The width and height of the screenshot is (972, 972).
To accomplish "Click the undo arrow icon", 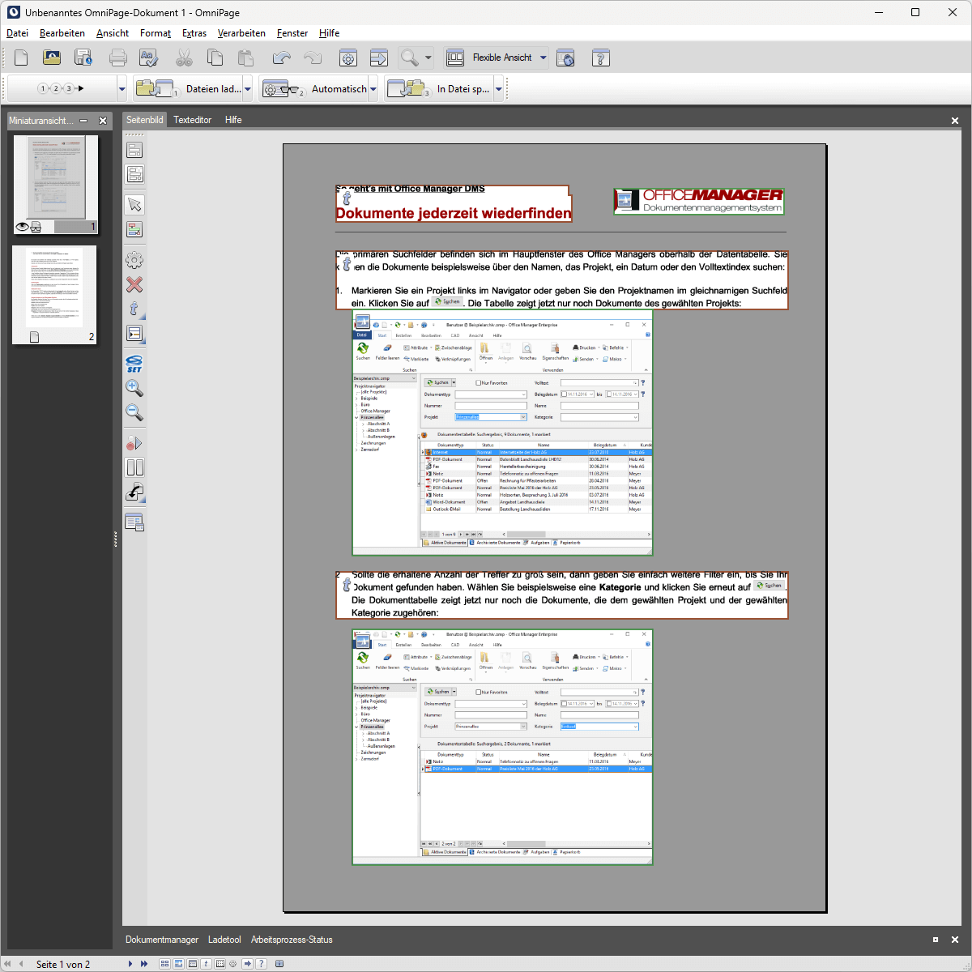I will tap(281, 58).
